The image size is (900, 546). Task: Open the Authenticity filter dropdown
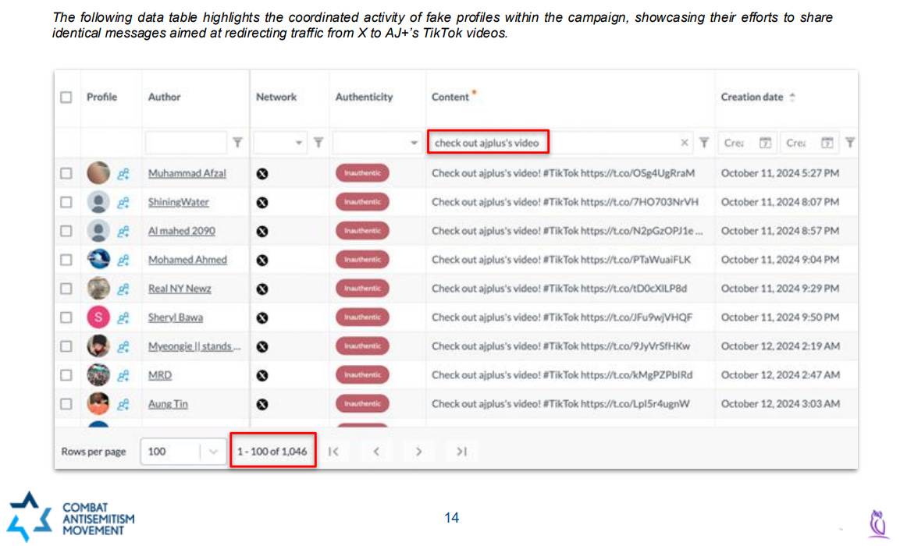(x=376, y=142)
